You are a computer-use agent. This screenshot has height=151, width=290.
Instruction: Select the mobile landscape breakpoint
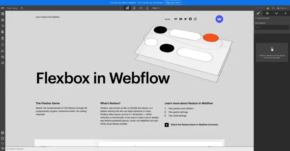[x=141, y=8]
